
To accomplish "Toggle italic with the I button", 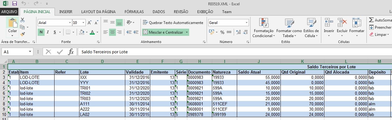I will point(48,32).
